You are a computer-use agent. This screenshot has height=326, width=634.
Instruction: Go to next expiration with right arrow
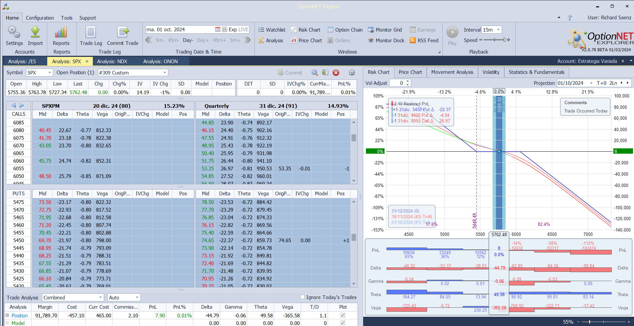(22, 105)
